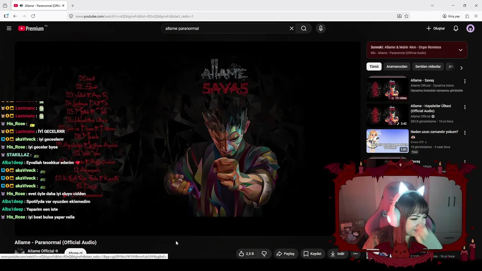Save the video with Kaydet
The width and height of the screenshot is (482, 271).
(313, 254)
